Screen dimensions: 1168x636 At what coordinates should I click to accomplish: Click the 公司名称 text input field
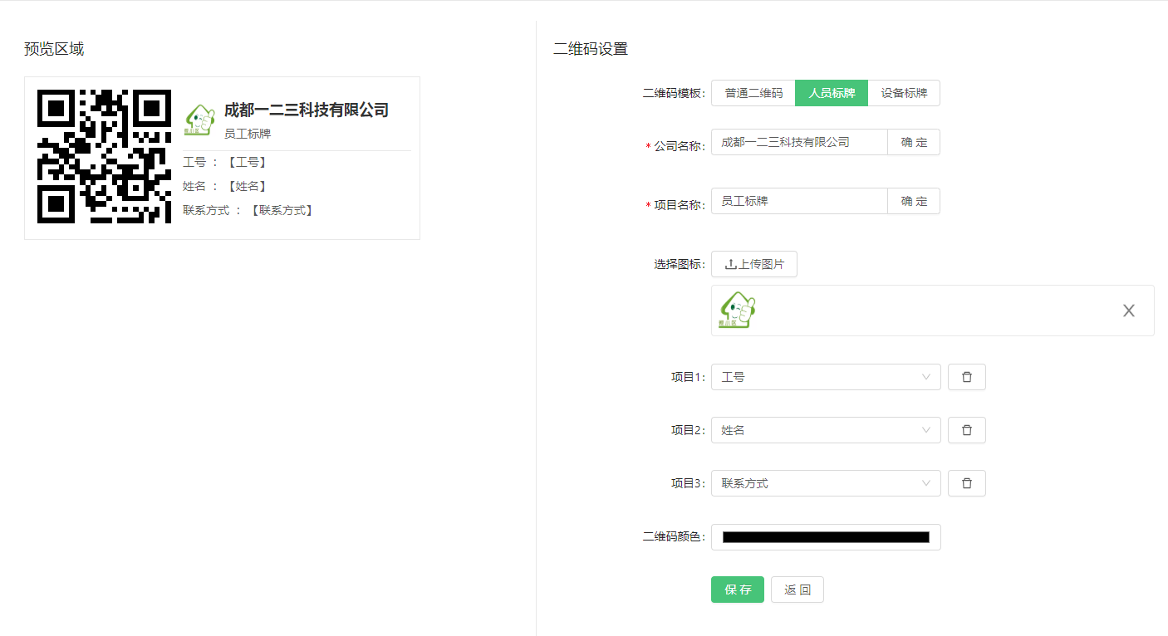coord(799,142)
